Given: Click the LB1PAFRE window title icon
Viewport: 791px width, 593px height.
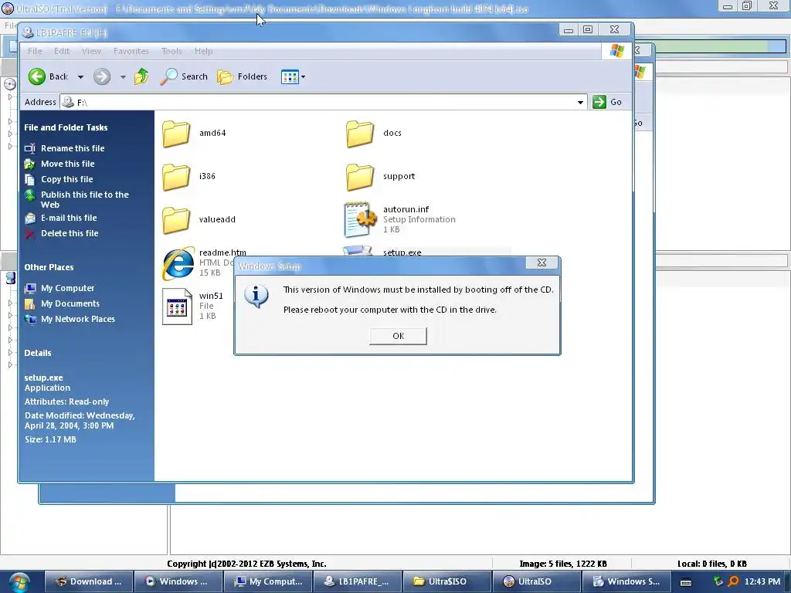Looking at the screenshot, I should pos(28,32).
